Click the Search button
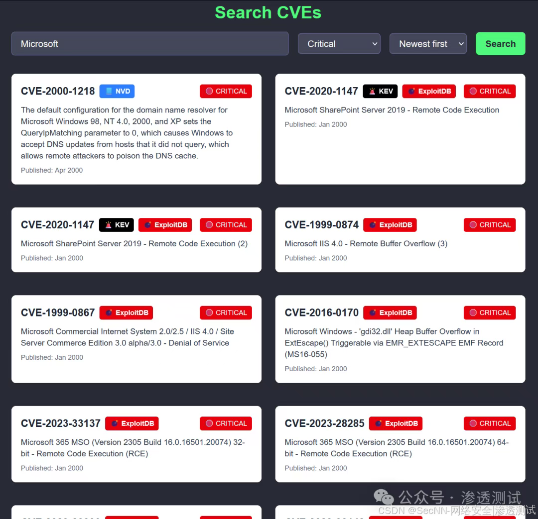Viewport: 538px width, 519px height. click(x=500, y=43)
